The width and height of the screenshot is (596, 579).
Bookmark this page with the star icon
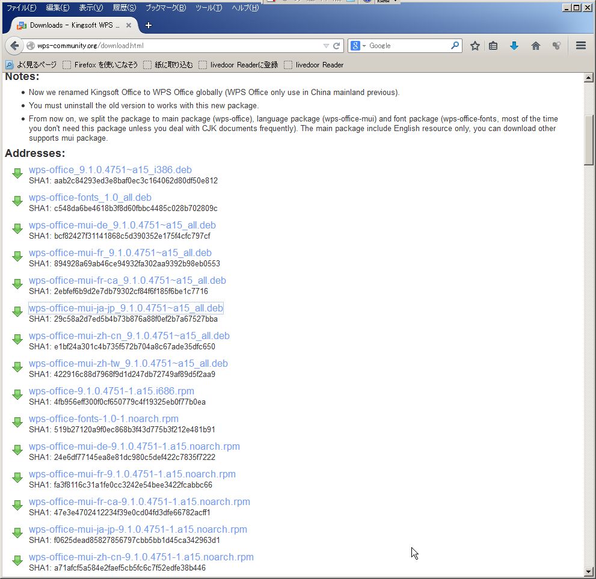point(475,46)
